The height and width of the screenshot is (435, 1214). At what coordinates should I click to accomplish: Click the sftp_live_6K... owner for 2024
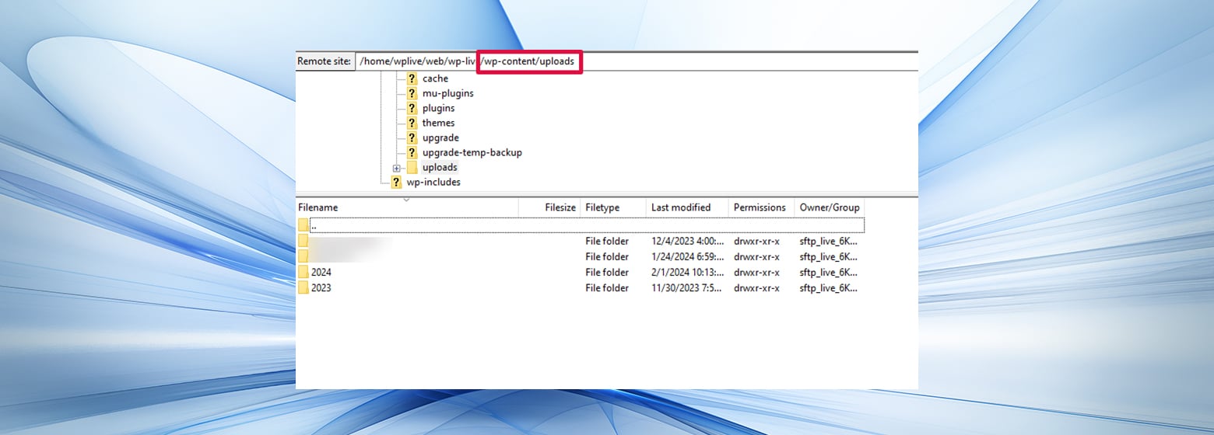coord(829,272)
